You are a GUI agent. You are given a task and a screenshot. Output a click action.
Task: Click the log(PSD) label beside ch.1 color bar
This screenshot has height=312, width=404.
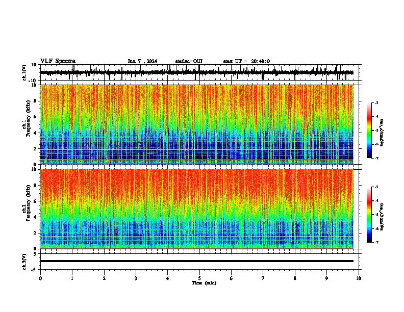(382, 133)
